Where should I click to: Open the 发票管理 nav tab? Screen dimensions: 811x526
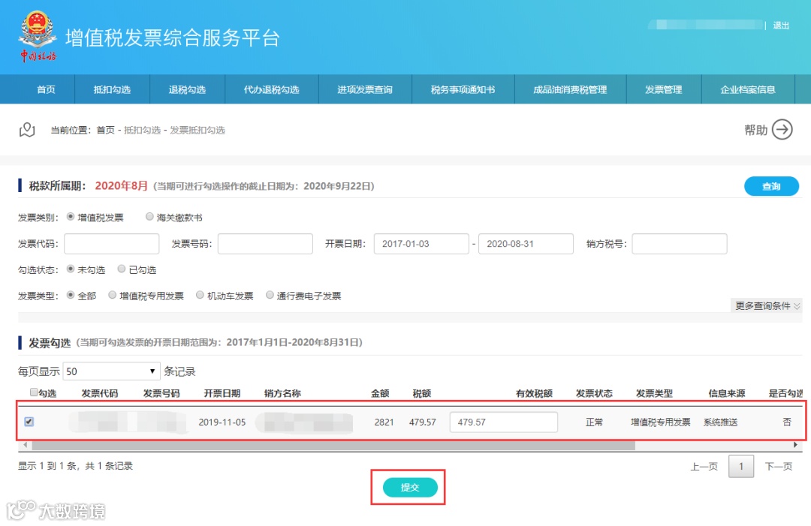tap(664, 89)
